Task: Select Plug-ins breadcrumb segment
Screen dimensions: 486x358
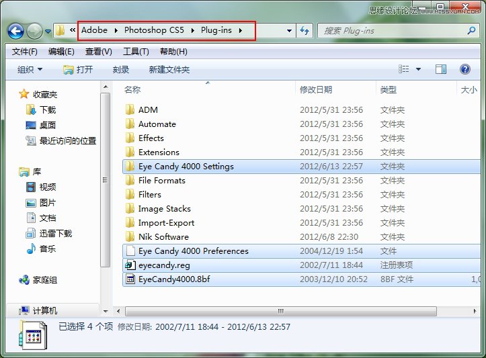Action: (x=216, y=30)
